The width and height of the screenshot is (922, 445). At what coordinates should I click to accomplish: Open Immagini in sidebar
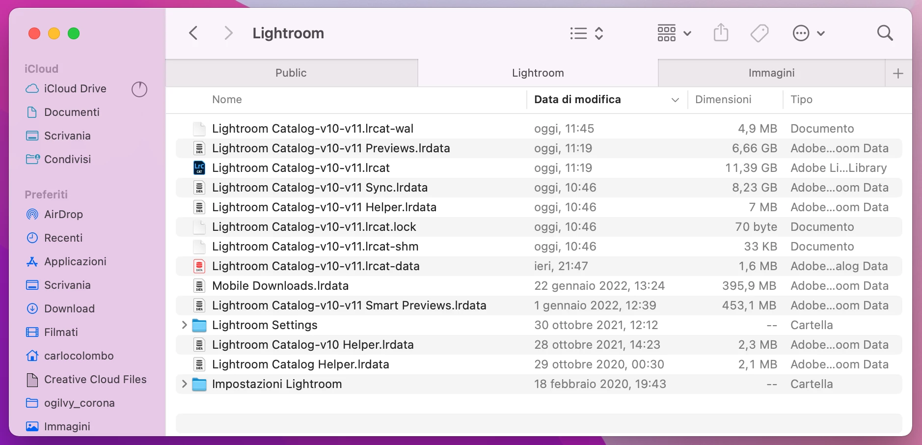point(67,426)
